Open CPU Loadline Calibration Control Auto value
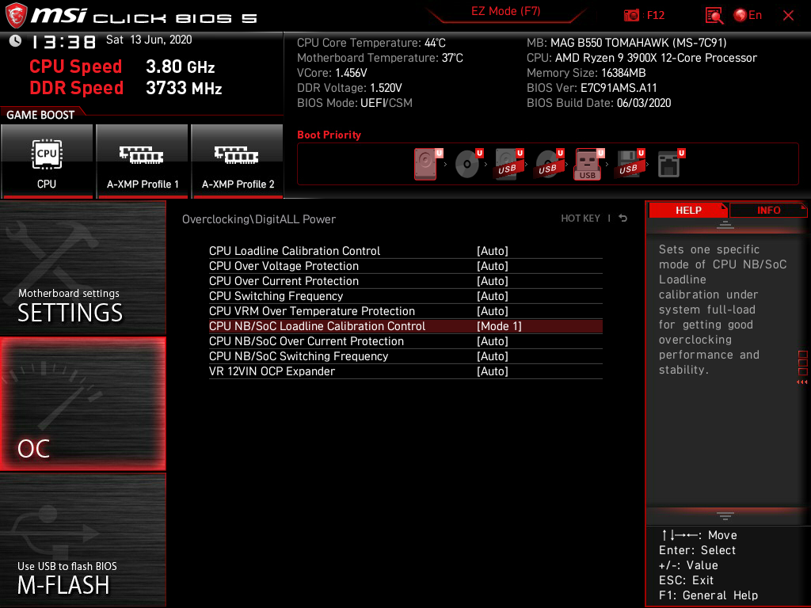The image size is (811, 608). coord(493,251)
